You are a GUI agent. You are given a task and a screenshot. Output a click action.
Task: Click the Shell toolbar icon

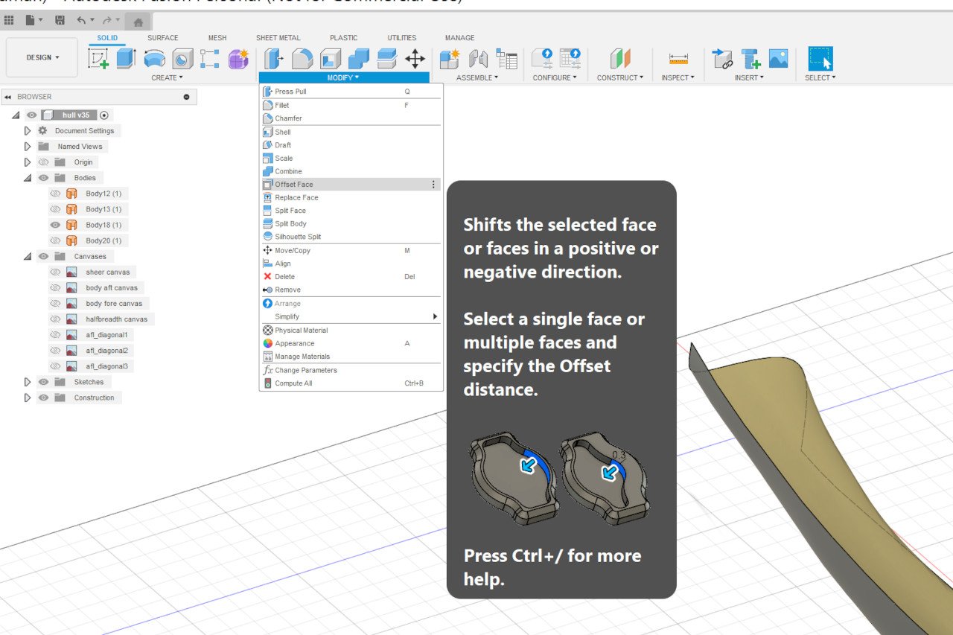point(331,59)
